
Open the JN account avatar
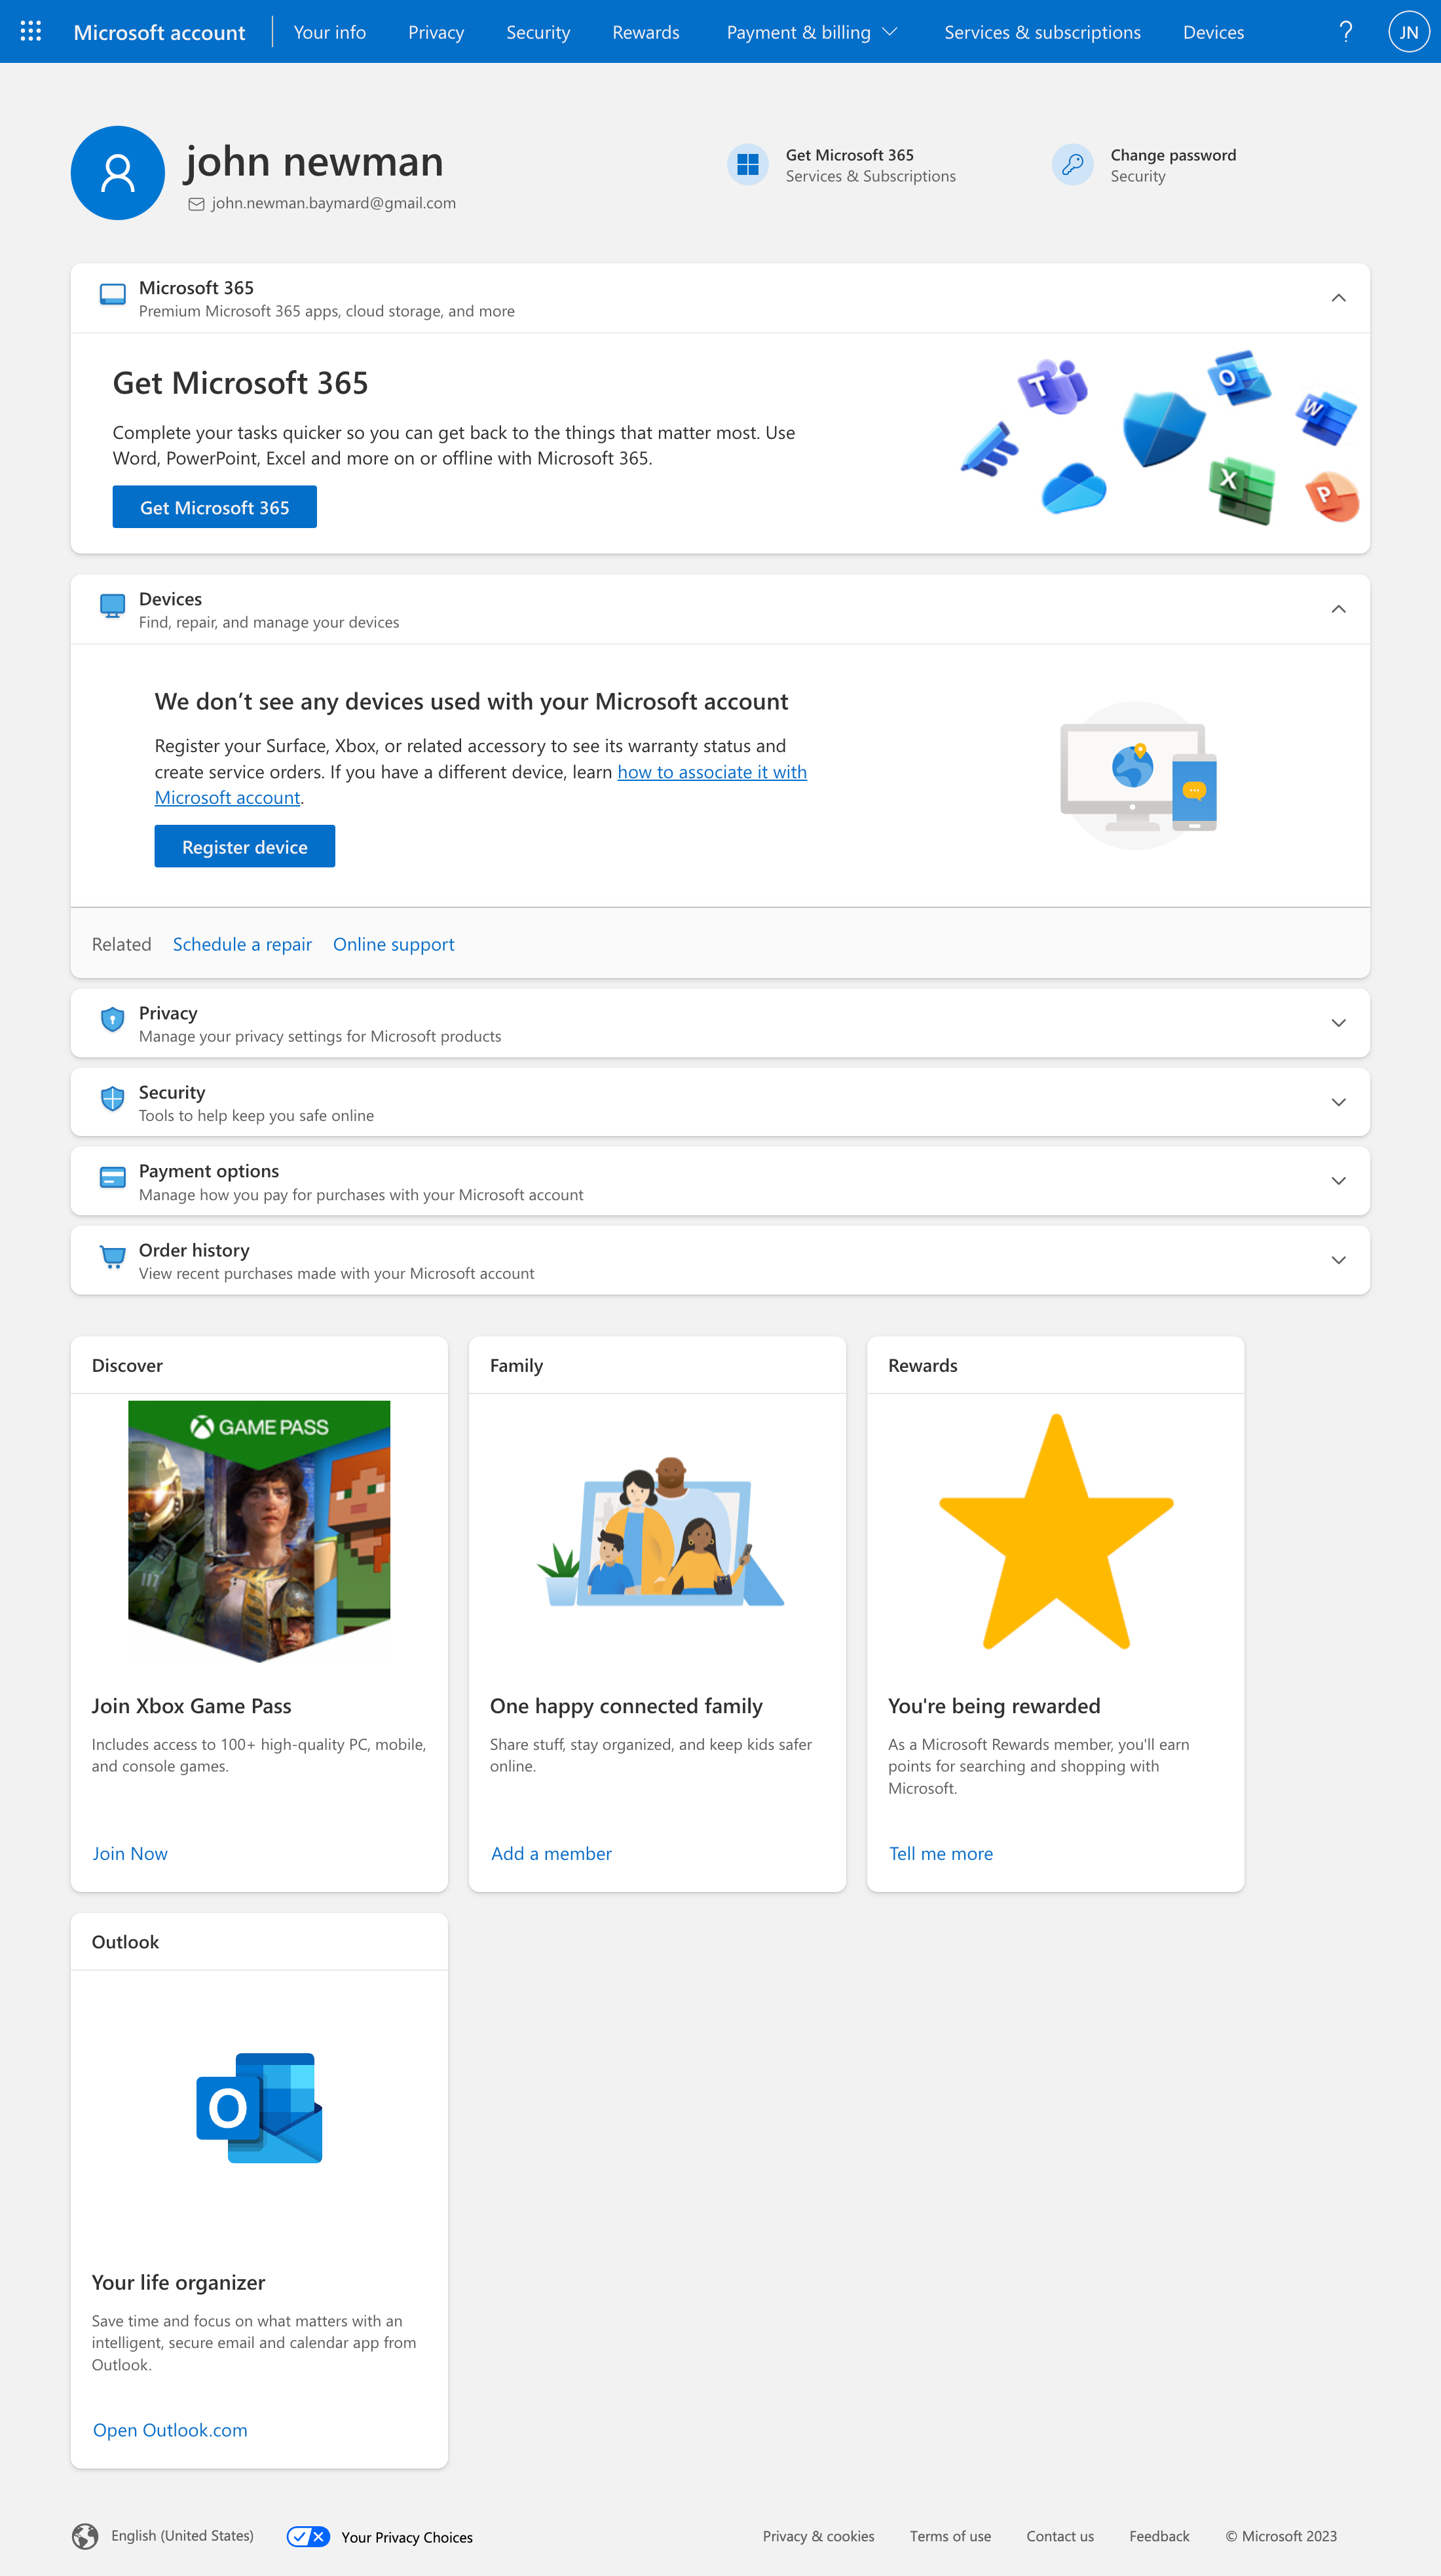1408,31
